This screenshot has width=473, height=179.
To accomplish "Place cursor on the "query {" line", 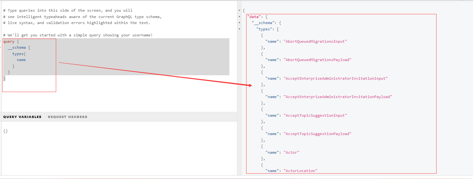I will [11, 41].
